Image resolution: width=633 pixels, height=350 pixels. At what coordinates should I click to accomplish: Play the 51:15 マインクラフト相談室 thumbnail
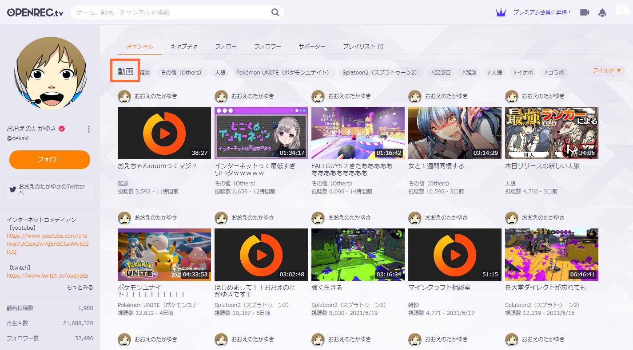point(455,254)
